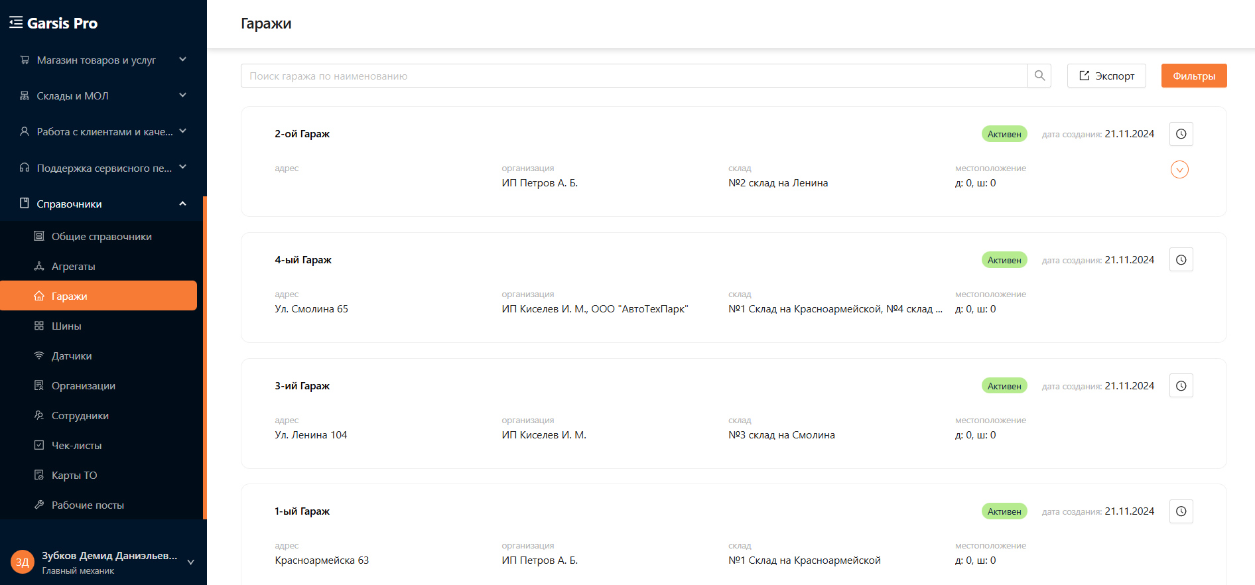Click the Гаражи page heading
Image resolution: width=1255 pixels, height=585 pixels.
[x=266, y=24]
